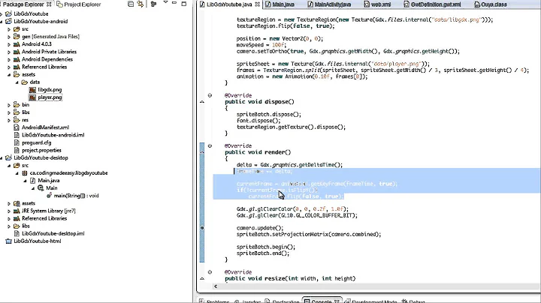
Task: Expand Android Dependencies node
Action: click(9, 59)
